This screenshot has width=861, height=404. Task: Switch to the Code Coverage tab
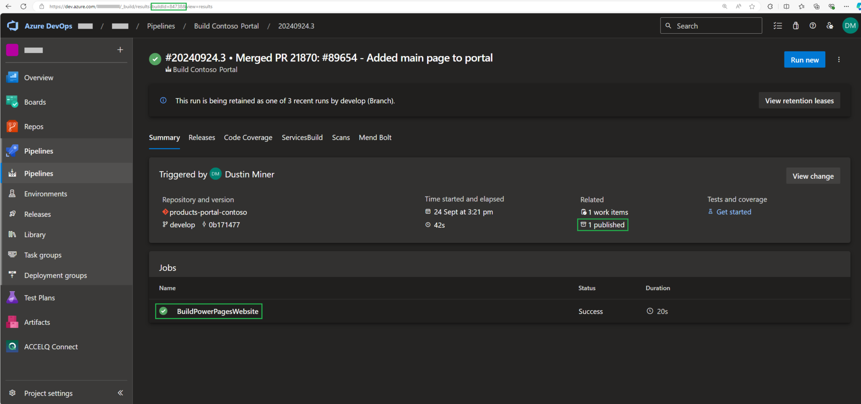(x=248, y=138)
